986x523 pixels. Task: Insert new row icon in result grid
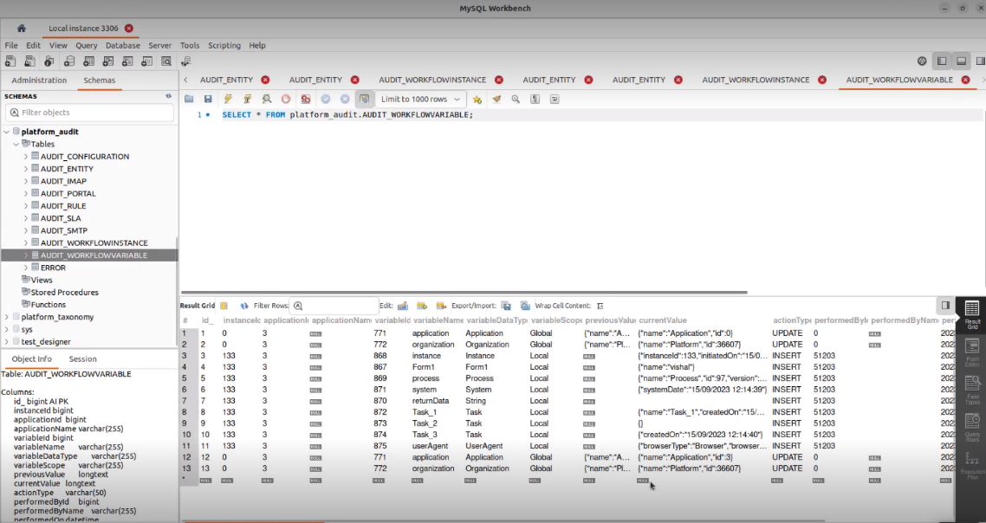point(422,307)
